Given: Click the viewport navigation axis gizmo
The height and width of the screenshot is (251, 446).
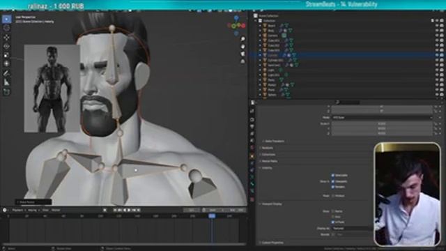Looking at the screenshot, I should [x=236, y=26].
